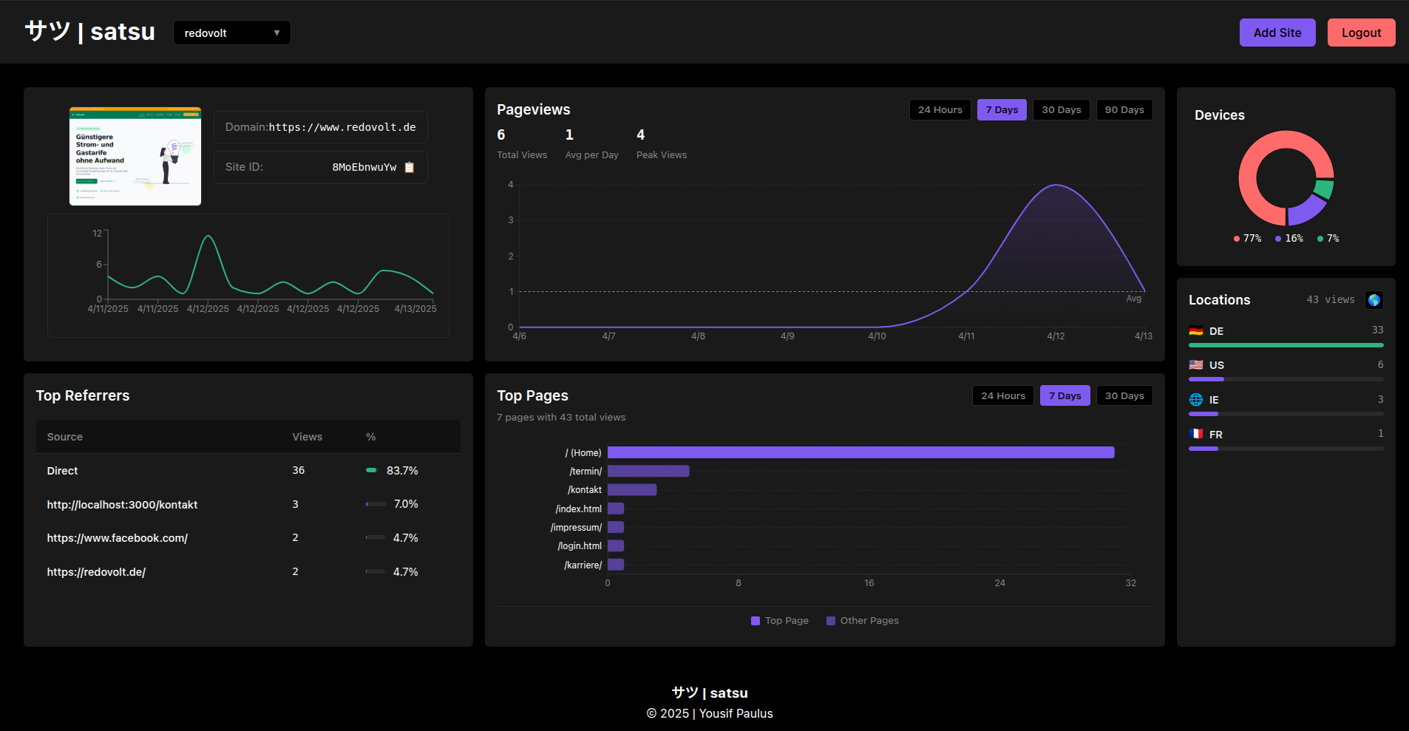Click the http://localhost:3000/kontakt referrer
Image resolution: width=1409 pixels, height=731 pixels.
tap(122, 505)
